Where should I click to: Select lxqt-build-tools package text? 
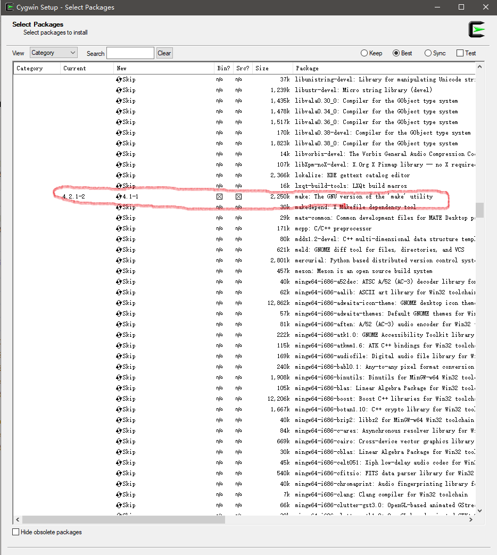click(x=351, y=186)
